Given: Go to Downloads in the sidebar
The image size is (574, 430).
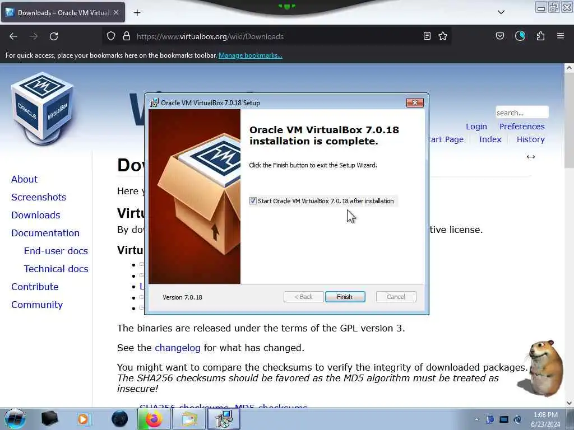Looking at the screenshot, I should click(35, 215).
